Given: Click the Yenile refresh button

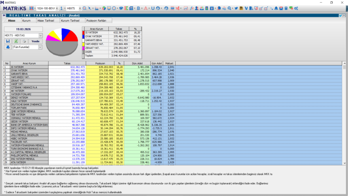Looking at the screenshot, I should coord(35,41).
